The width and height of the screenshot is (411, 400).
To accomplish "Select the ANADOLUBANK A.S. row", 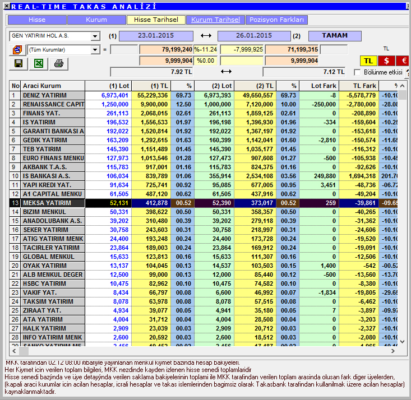I will pos(204,221).
